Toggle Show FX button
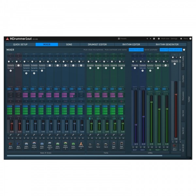This screenshot has width=196, height=196. [164, 50]
